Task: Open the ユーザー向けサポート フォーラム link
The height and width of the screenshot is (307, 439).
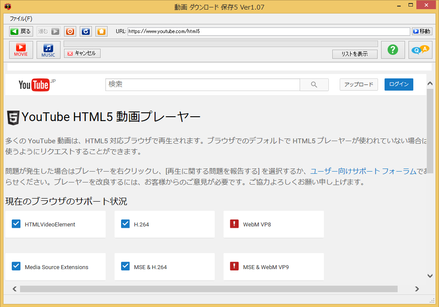Action: point(363,171)
